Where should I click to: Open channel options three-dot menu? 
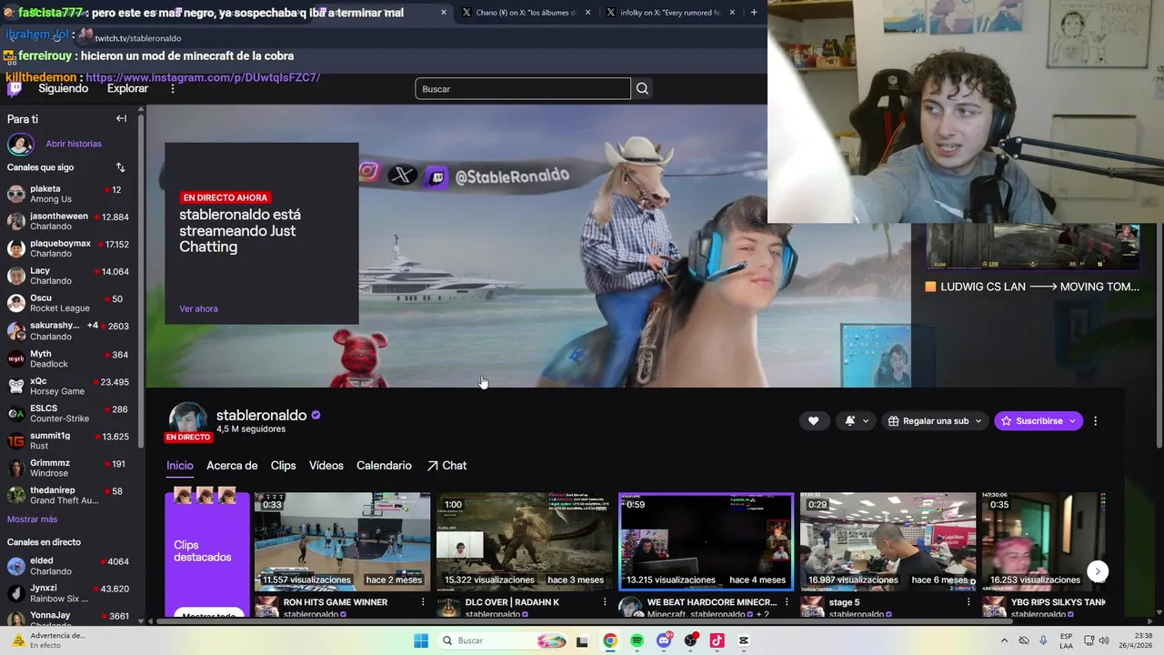pyautogui.click(x=1095, y=421)
